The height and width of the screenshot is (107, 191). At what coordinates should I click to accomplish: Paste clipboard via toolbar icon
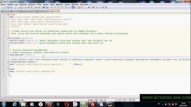[32, 7]
